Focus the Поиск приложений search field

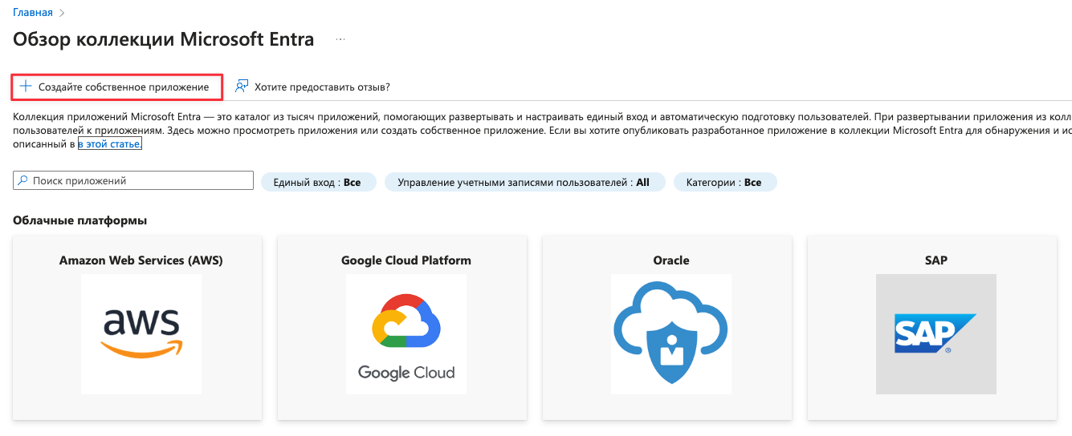tap(141, 181)
